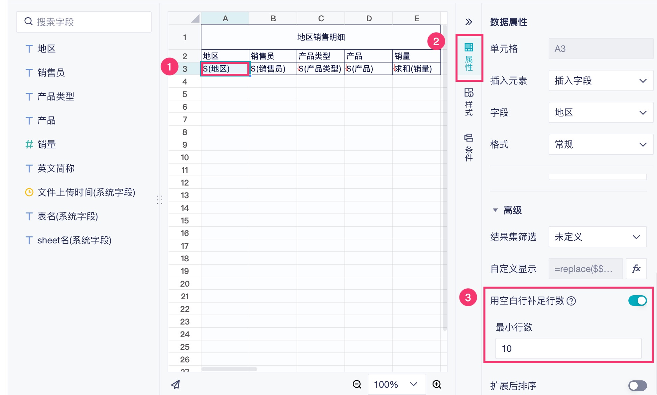Click the fx formula editor button

click(x=636, y=268)
